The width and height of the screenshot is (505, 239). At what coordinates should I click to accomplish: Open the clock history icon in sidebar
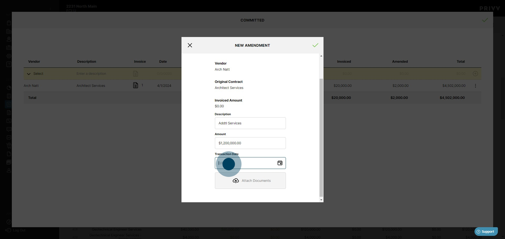[x=9, y=222]
